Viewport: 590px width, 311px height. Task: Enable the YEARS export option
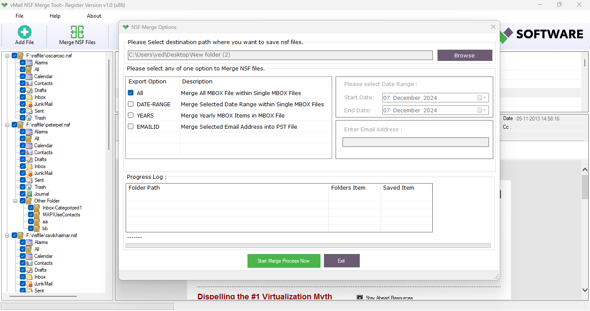(130, 115)
